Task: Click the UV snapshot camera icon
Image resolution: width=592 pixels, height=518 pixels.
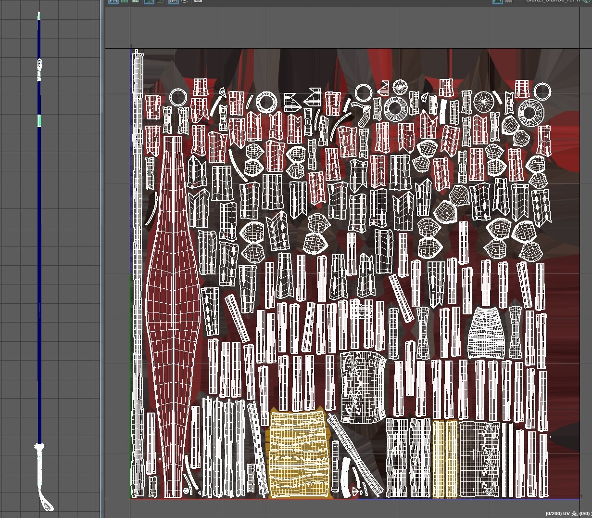Action: (198, 1)
